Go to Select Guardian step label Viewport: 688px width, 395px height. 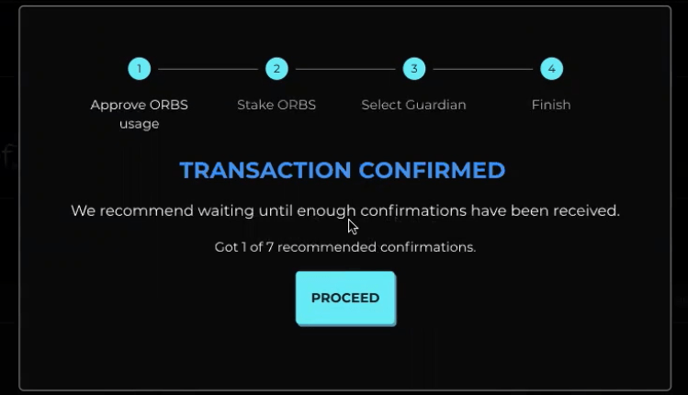pos(413,106)
